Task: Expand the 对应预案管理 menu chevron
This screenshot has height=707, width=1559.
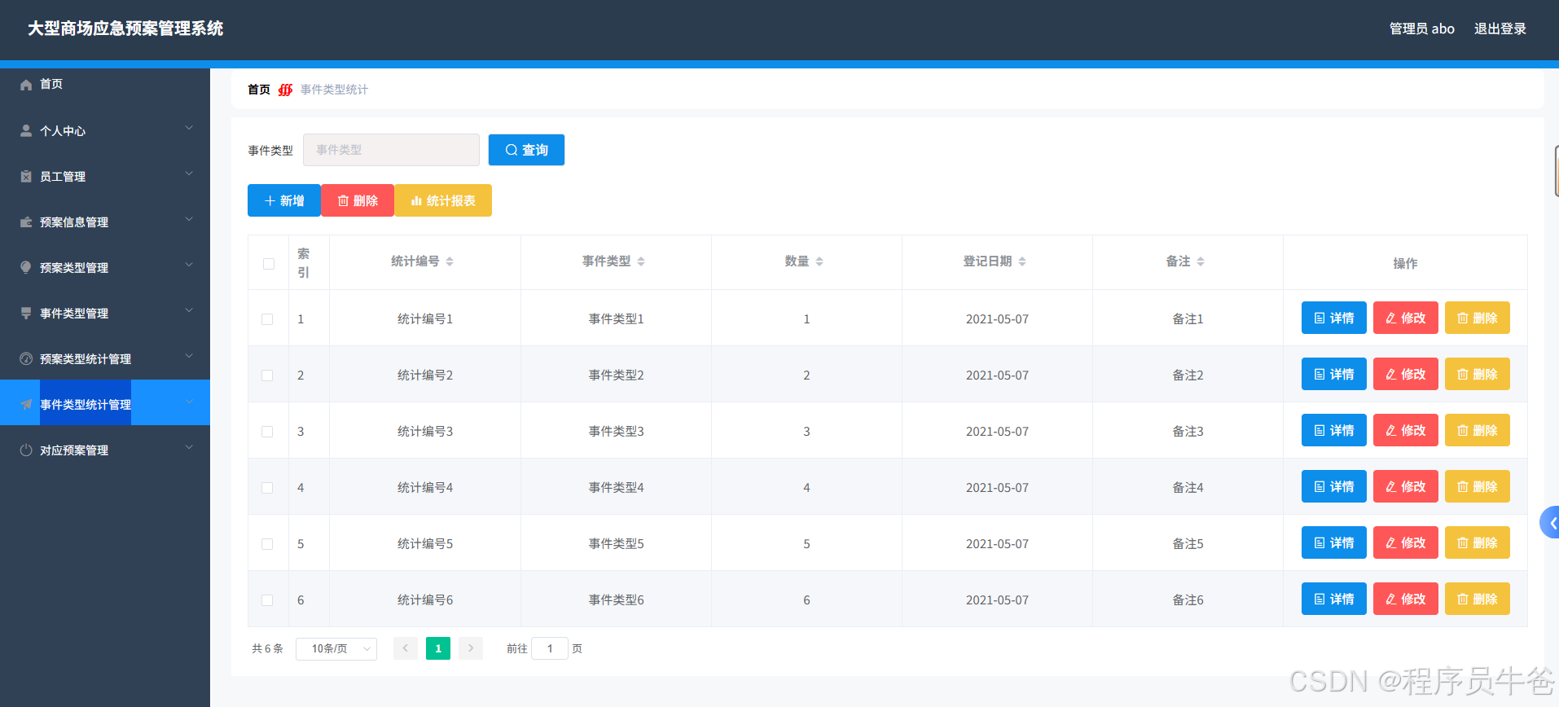Action: pyautogui.click(x=189, y=447)
